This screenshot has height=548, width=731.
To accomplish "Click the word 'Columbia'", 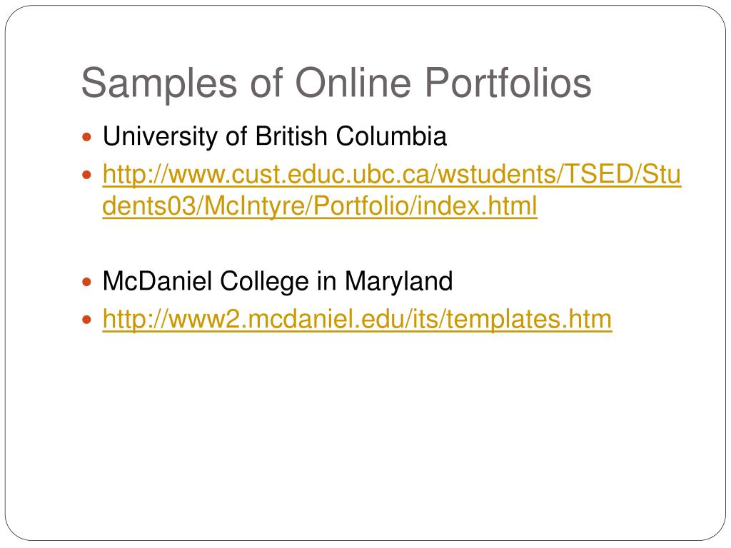I will point(391,136).
